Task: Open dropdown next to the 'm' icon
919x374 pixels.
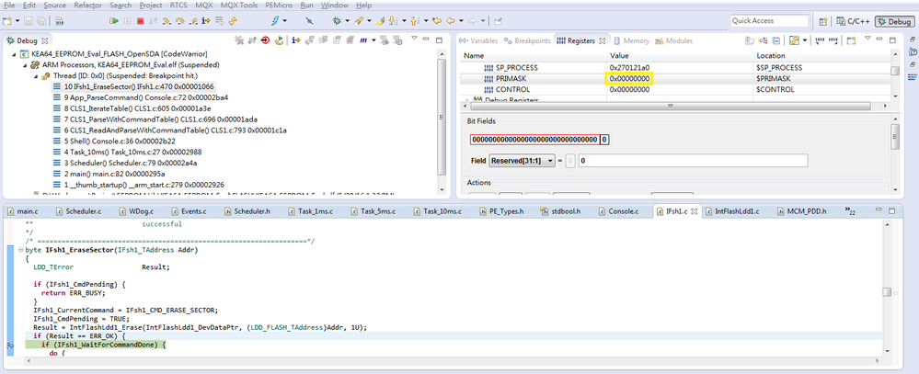Action: [x=373, y=40]
